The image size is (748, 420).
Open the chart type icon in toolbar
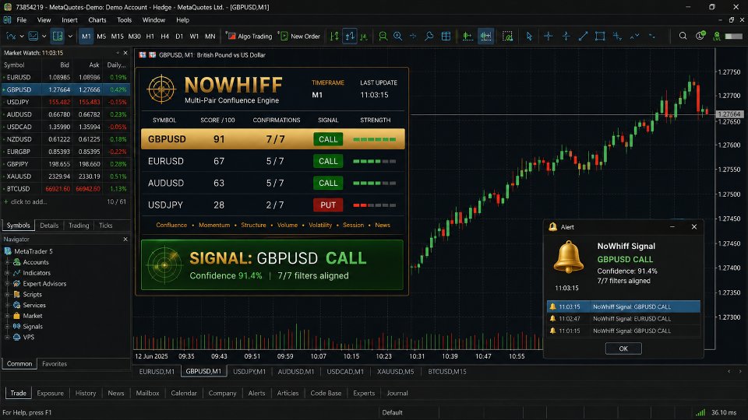[10, 37]
